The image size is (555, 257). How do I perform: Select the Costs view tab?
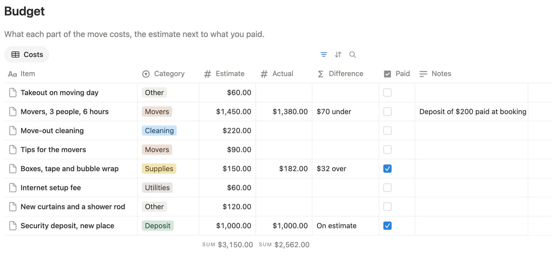coord(27,54)
